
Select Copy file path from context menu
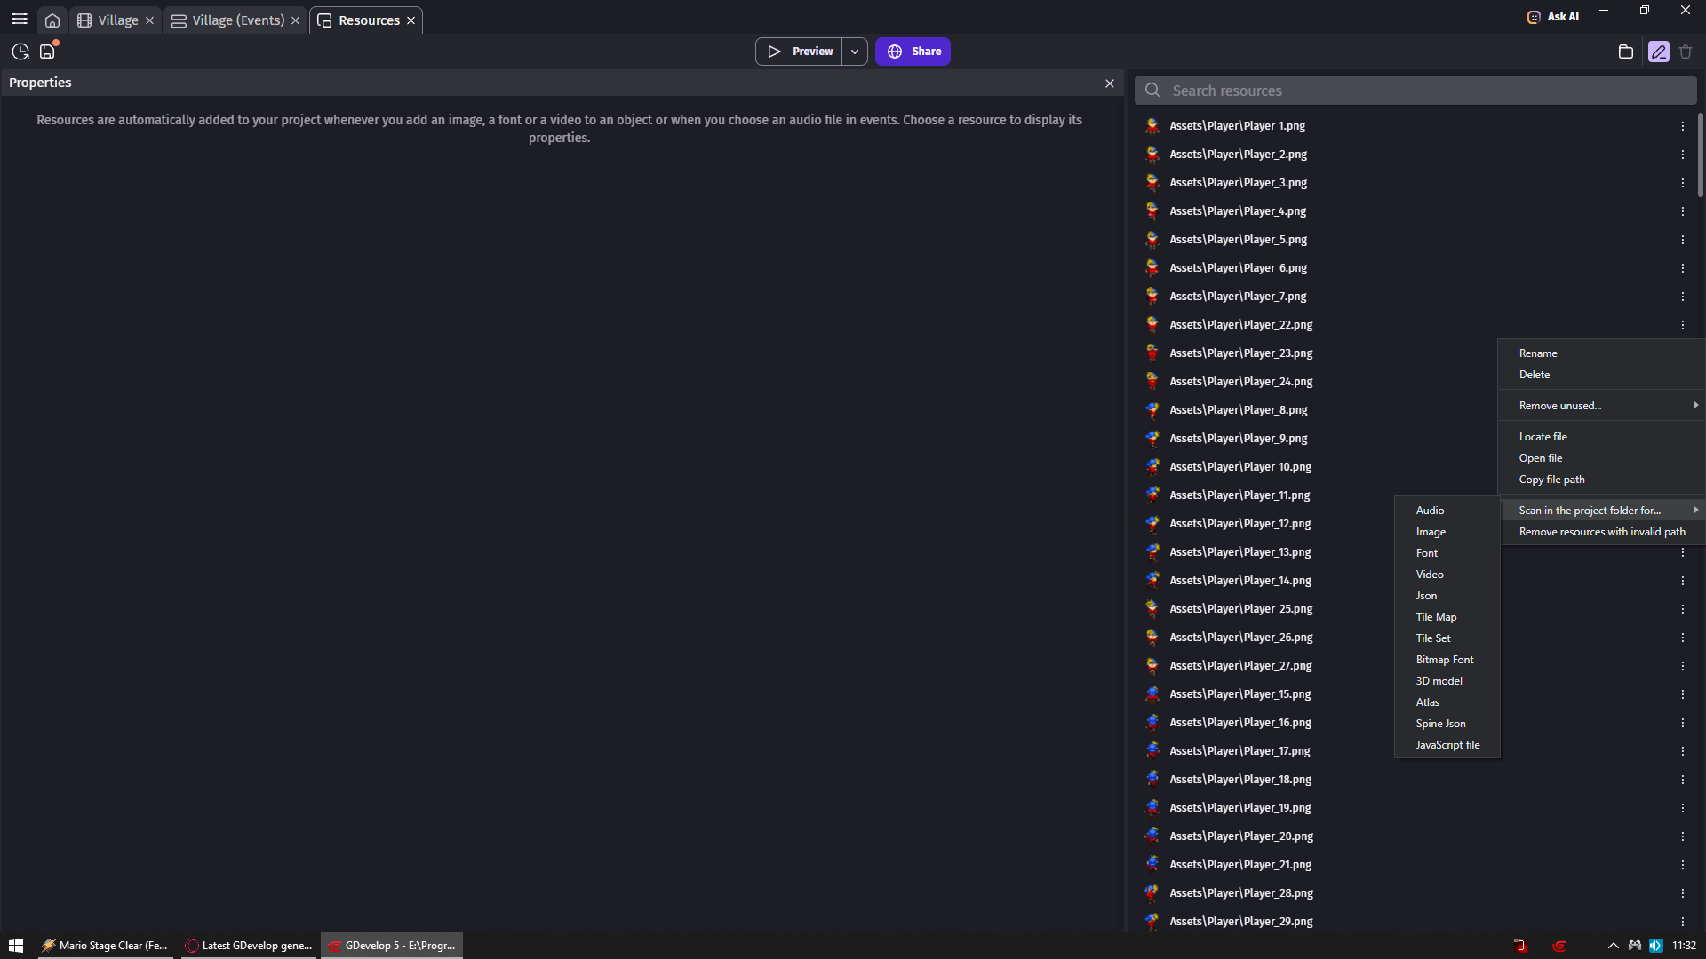point(1551,479)
